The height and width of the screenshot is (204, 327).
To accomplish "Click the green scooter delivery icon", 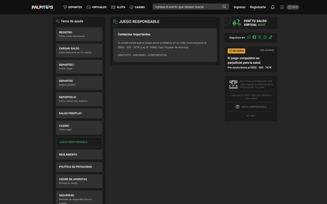I will [236, 22].
